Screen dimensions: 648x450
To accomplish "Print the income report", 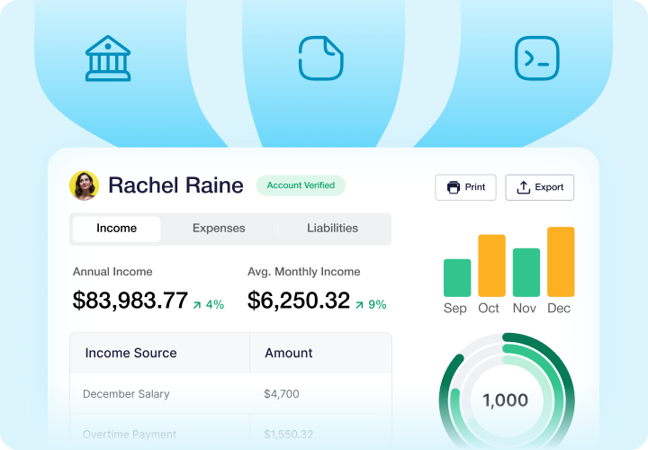I will (466, 187).
